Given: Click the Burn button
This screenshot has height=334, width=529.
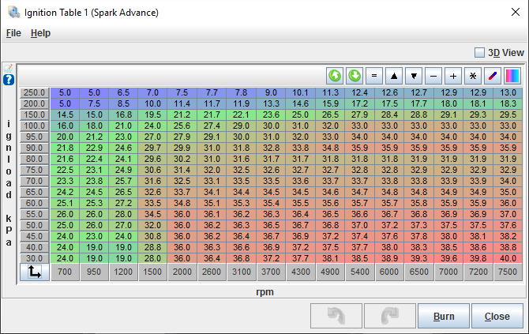Looking at the screenshot, I should (x=443, y=317).
